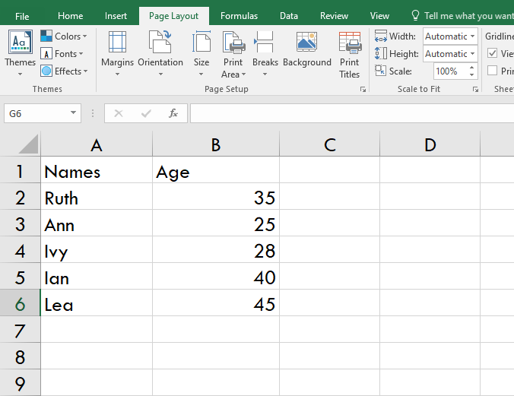Viewport: 514px width, 396px height.
Task: Select the cell containing Lea
Action: (97, 303)
